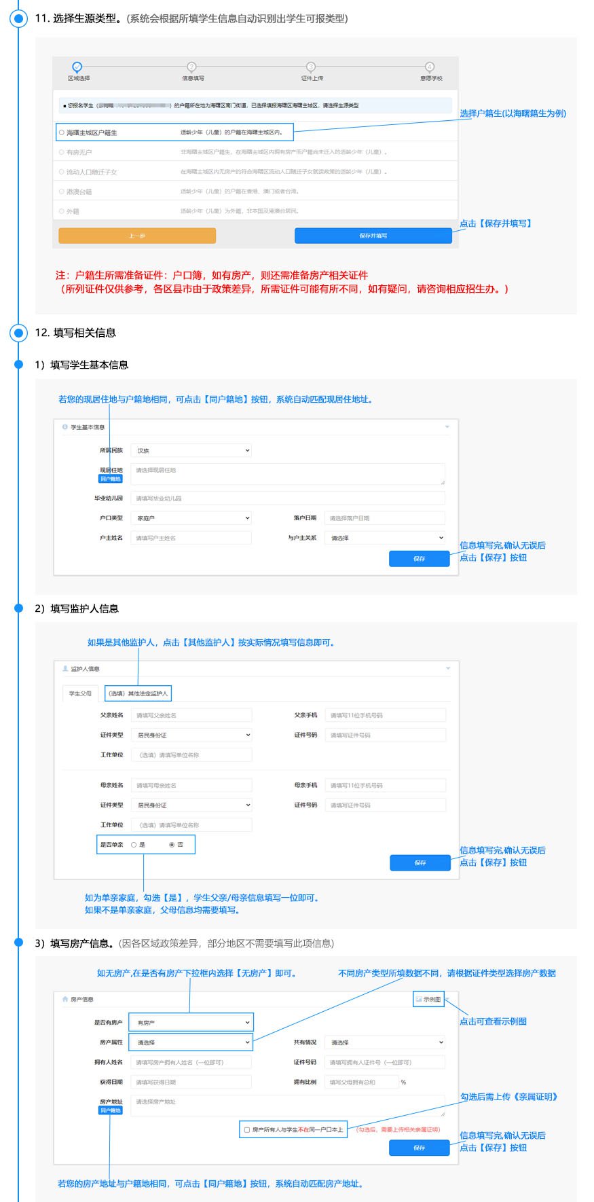The width and height of the screenshot is (594, 1202).
Task: Open the 是否有房产 dropdown
Action: click(x=192, y=1023)
